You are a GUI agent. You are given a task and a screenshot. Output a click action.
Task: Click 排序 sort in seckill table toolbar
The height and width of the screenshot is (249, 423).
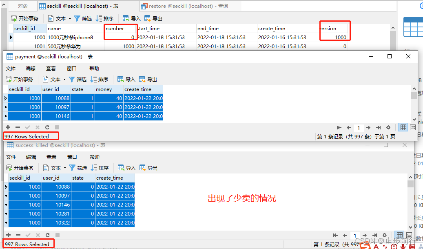pyautogui.click(x=105, y=18)
